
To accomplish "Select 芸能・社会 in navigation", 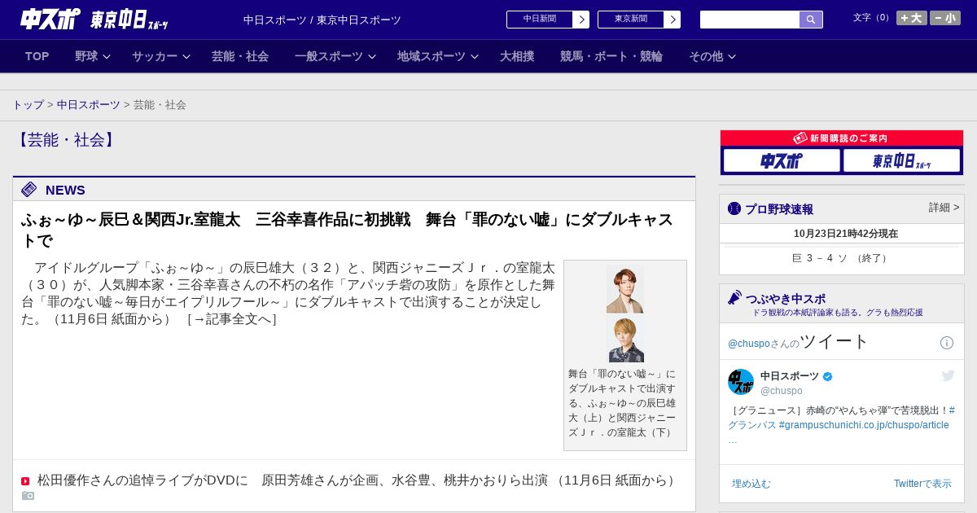I will tap(240, 56).
